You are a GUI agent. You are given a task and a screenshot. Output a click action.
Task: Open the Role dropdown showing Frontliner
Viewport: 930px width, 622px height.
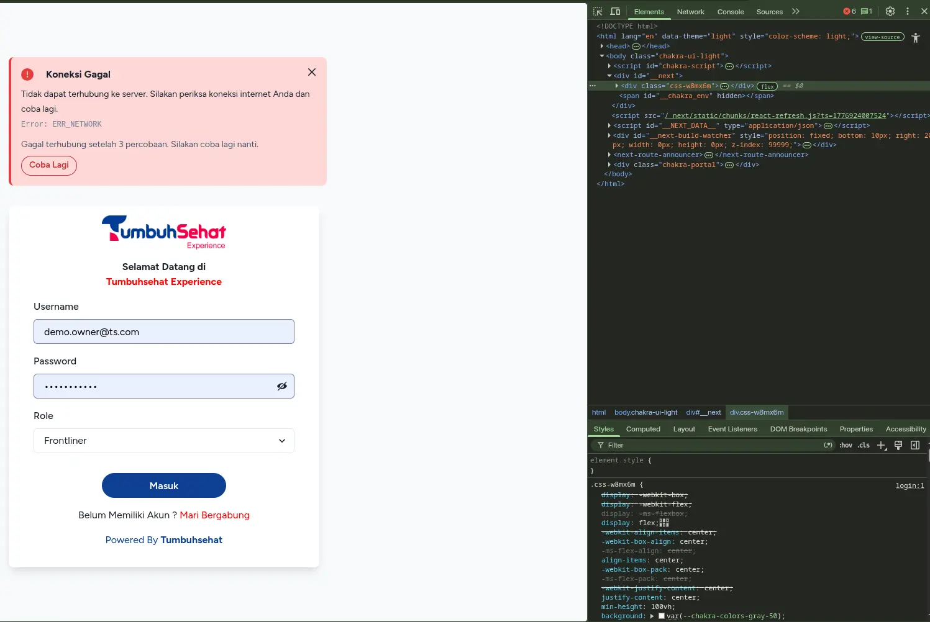coord(164,441)
